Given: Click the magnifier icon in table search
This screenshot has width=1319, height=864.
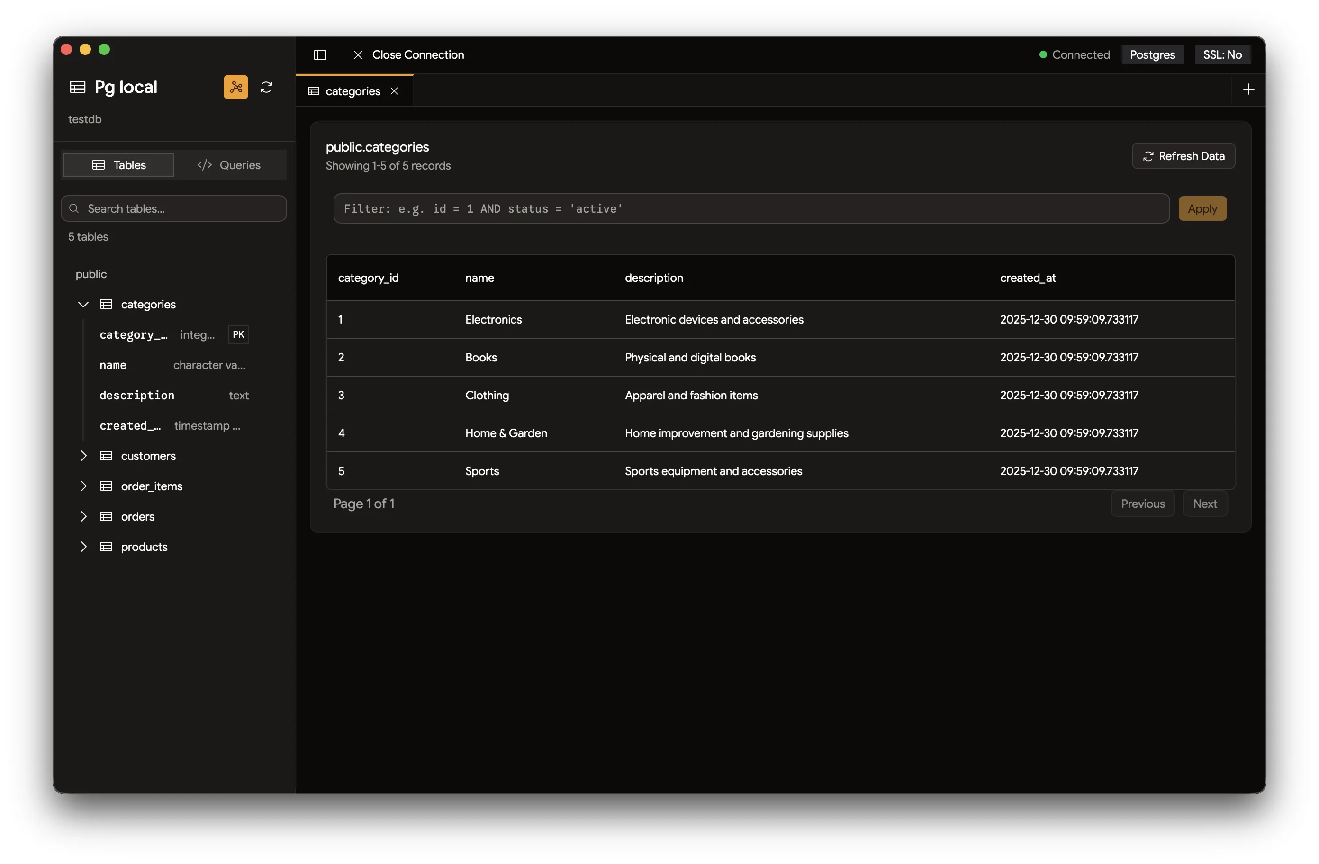Looking at the screenshot, I should (x=74, y=208).
